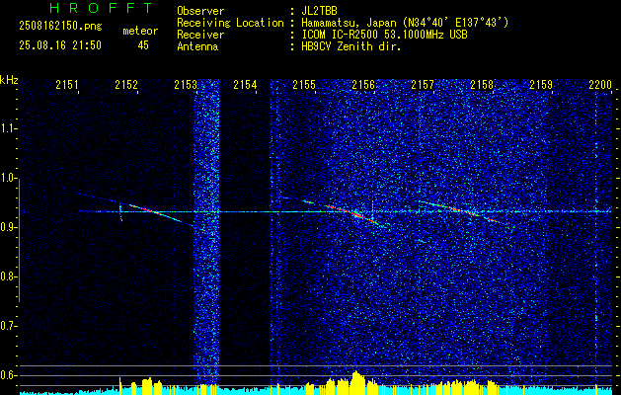This screenshot has width=621, height=395.
Task: Click the 1.0 kHz axis label
Action: 8,178
